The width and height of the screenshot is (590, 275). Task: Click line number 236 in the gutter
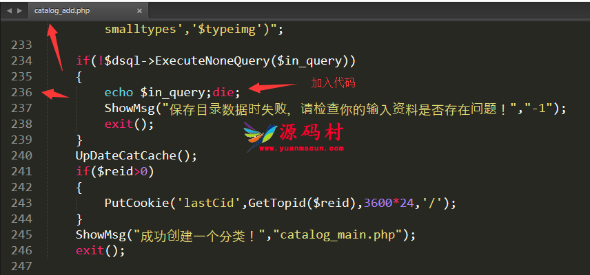(x=21, y=92)
